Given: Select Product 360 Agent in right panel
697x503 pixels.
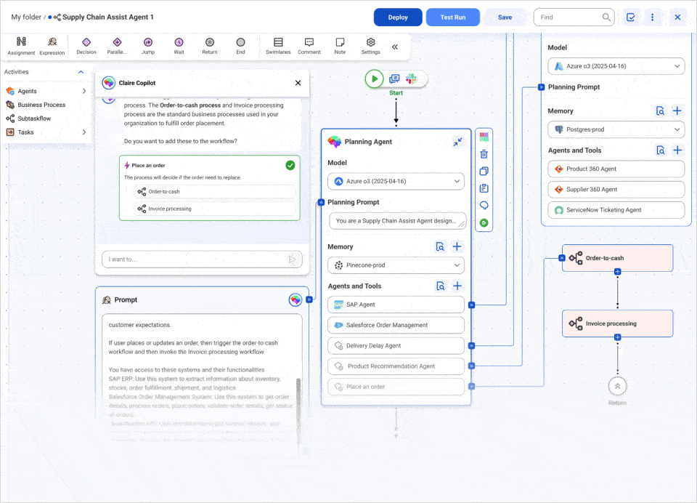Looking at the screenshot, I should (x=616, y=169).
